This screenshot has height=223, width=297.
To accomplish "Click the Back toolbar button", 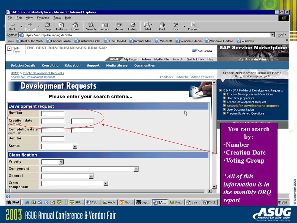I will point(12,27).
